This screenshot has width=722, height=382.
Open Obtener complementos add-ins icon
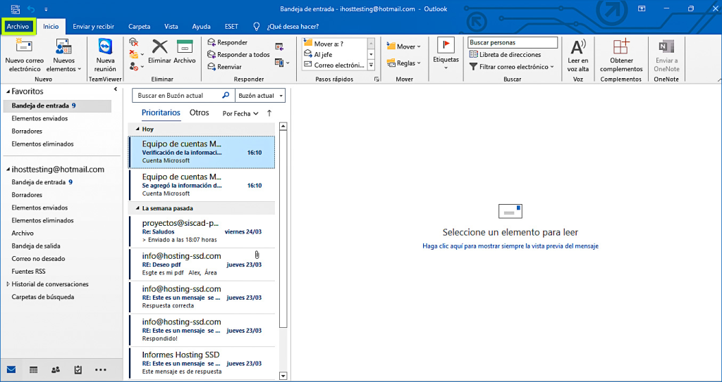tap(621, 48)
